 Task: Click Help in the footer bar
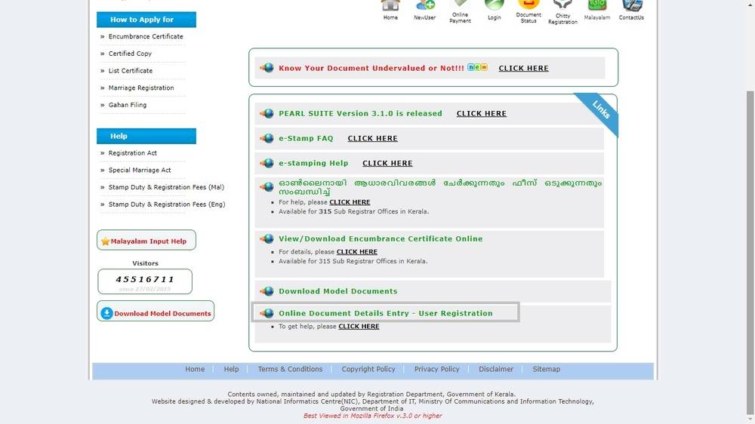pos(231,369)
